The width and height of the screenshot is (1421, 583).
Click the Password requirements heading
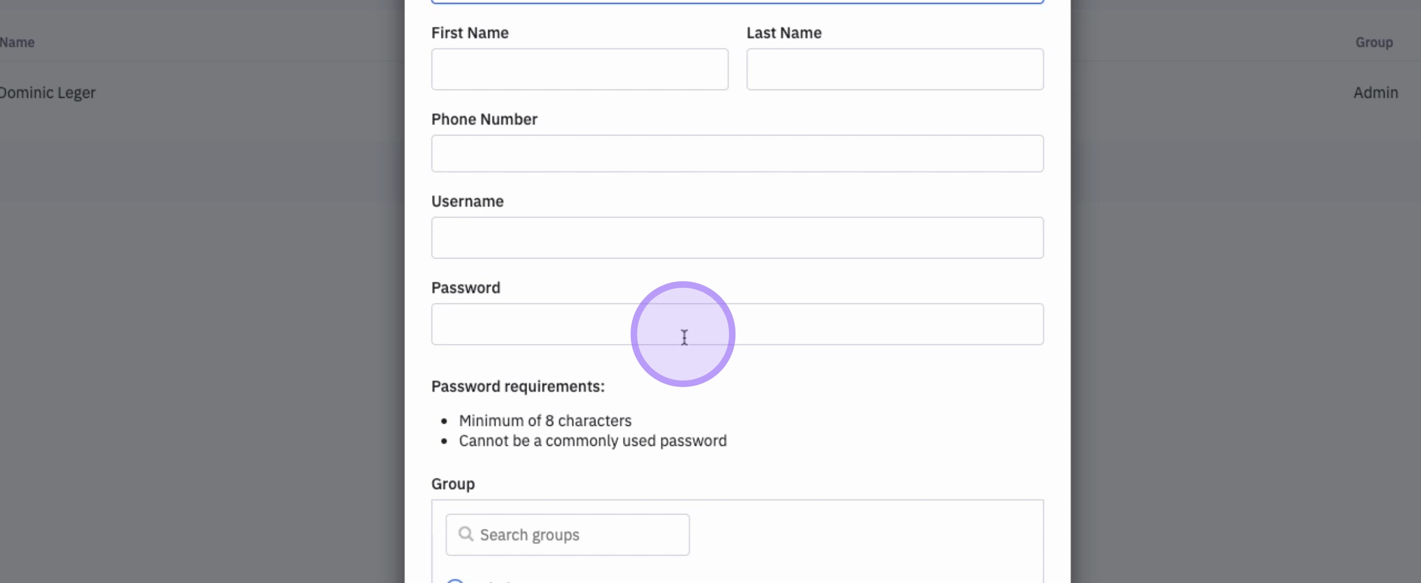[x=517, y=387]
